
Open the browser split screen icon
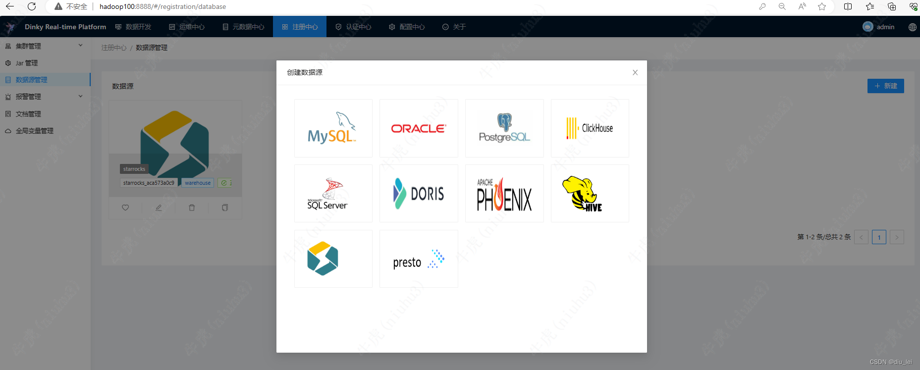pyautogui.click(x=848, y=6)
